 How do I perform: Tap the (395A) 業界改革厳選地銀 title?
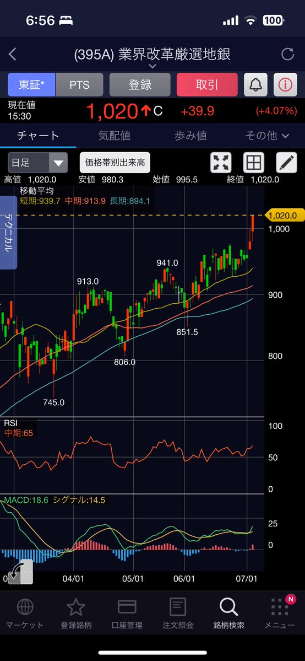[x=152, y=54]
